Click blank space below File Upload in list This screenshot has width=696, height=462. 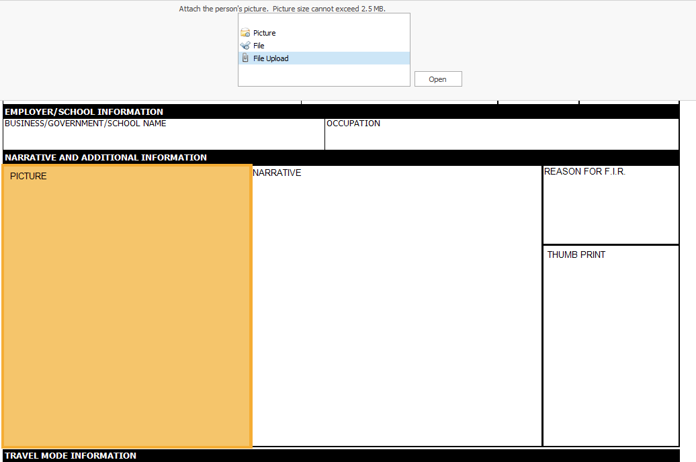323,75
